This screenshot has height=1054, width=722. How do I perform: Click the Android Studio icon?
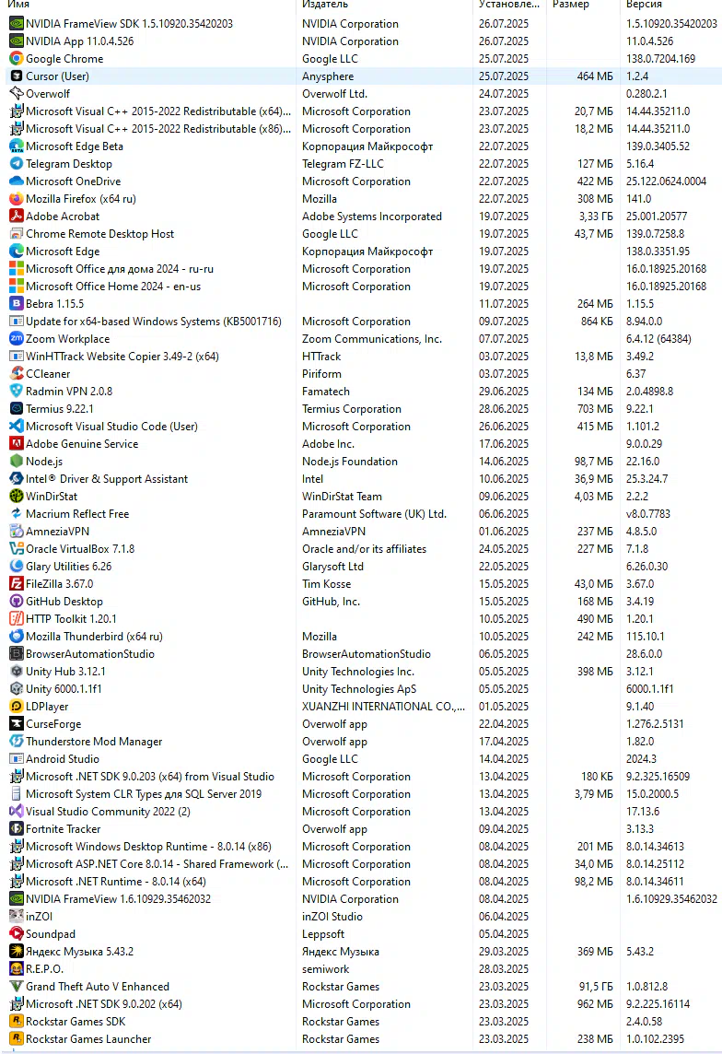pyautogui.click(x=17, y=759)
